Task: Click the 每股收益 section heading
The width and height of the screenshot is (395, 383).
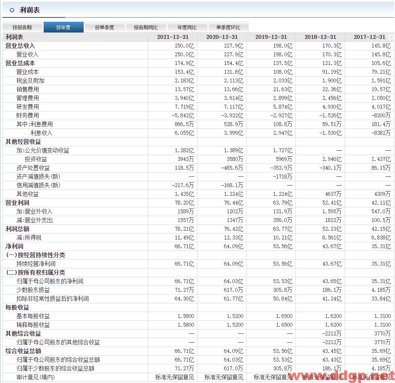Action: point(17,308)
